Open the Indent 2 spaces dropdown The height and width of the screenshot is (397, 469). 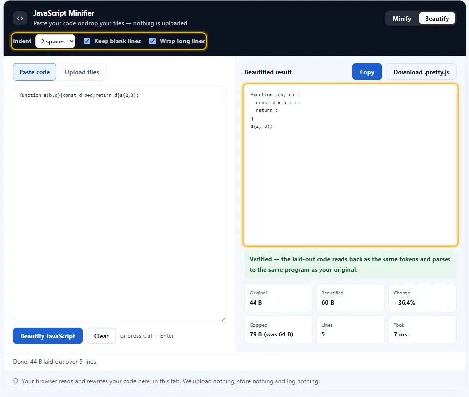[x=55, y=41]
